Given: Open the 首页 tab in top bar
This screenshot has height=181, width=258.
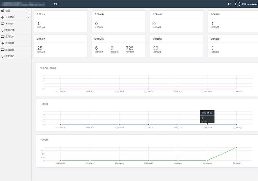Looking at the screenshot, I should 56,4.
